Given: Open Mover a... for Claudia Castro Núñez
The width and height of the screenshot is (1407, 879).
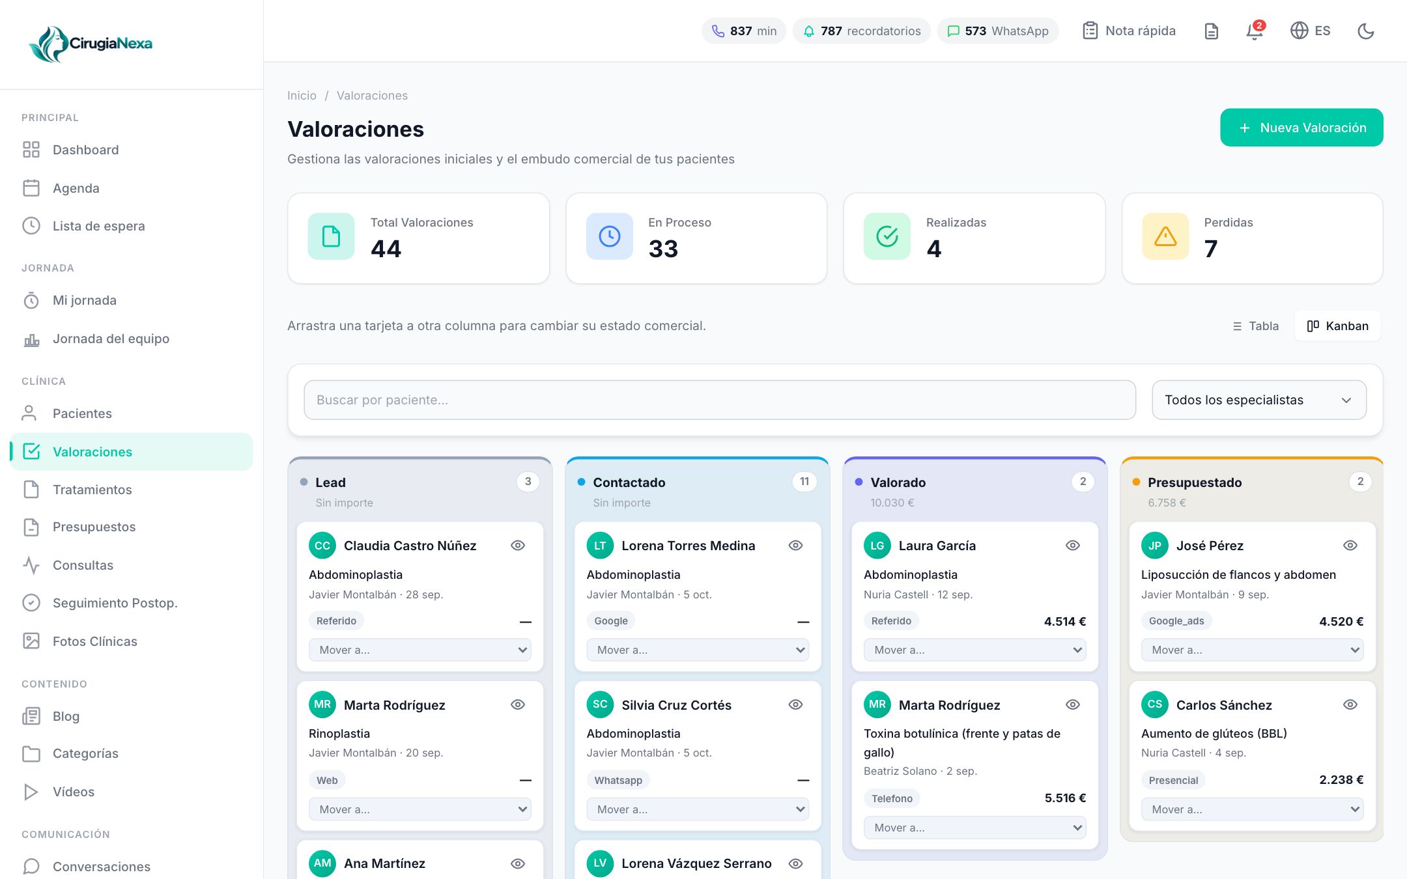Looking at the screenshot, I should pyautogui.click(x=420, y=650).
